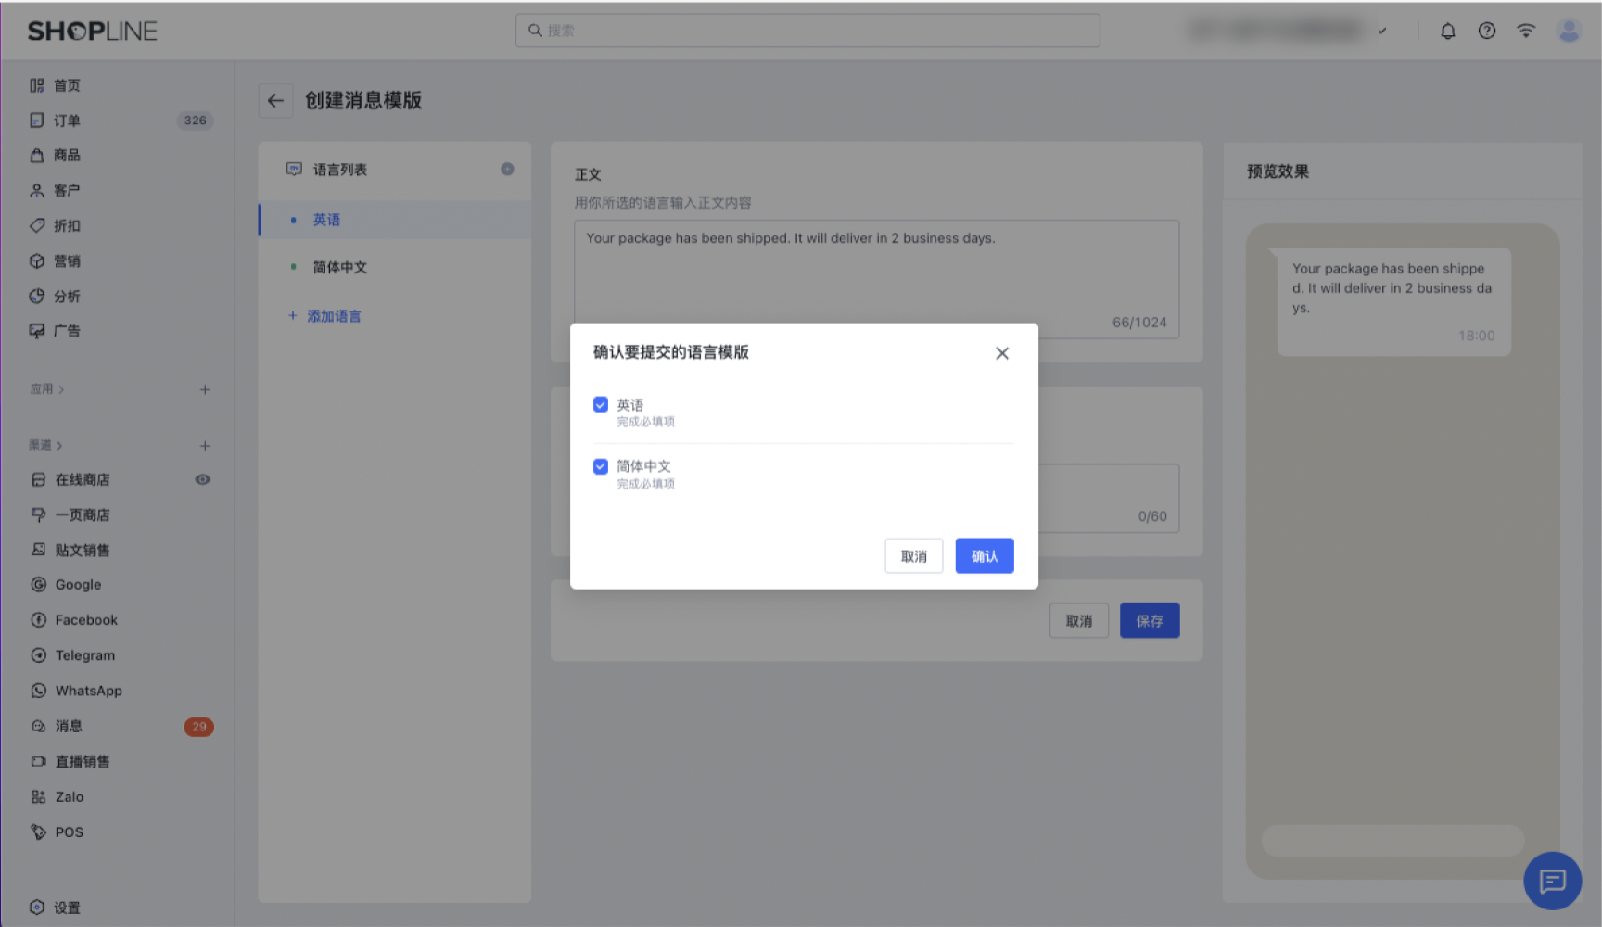The height and width of the screenshot is (927, 1602).
Task: Select 英语 in the language list
Action: click(x=395, y=220)
